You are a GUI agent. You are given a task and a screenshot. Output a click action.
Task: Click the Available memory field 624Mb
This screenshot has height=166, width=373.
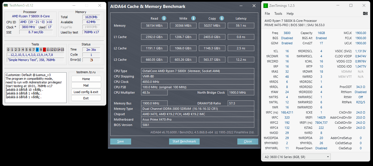(91, 22)
